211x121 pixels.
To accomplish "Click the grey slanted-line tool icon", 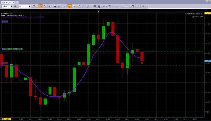I will pos(115,6).
